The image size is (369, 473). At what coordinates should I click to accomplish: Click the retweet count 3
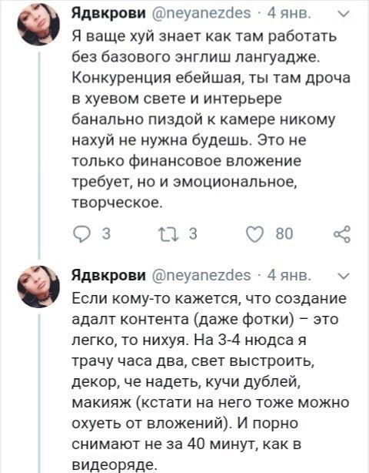click(x=193, y=233)
